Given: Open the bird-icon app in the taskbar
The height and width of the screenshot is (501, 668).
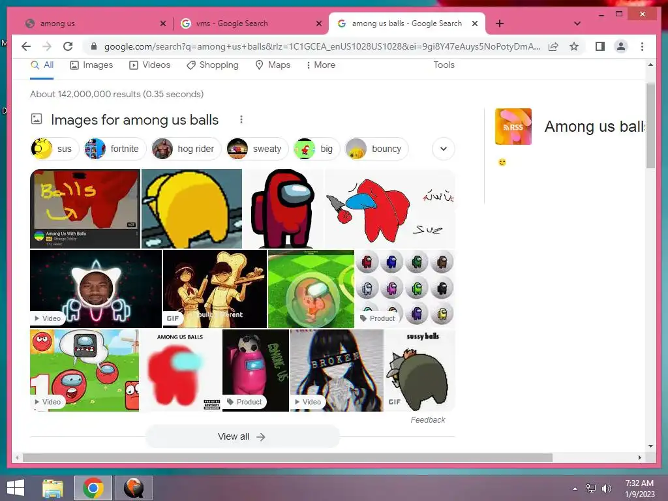Looking at the screenshot, I should [133, 488].
